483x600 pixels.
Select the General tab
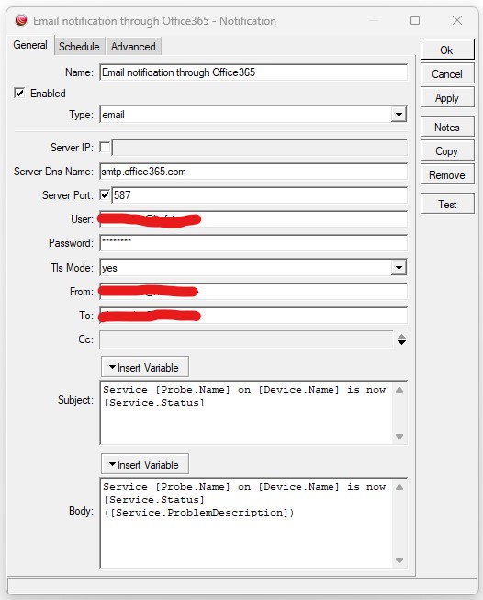click(x=30, y=45)
